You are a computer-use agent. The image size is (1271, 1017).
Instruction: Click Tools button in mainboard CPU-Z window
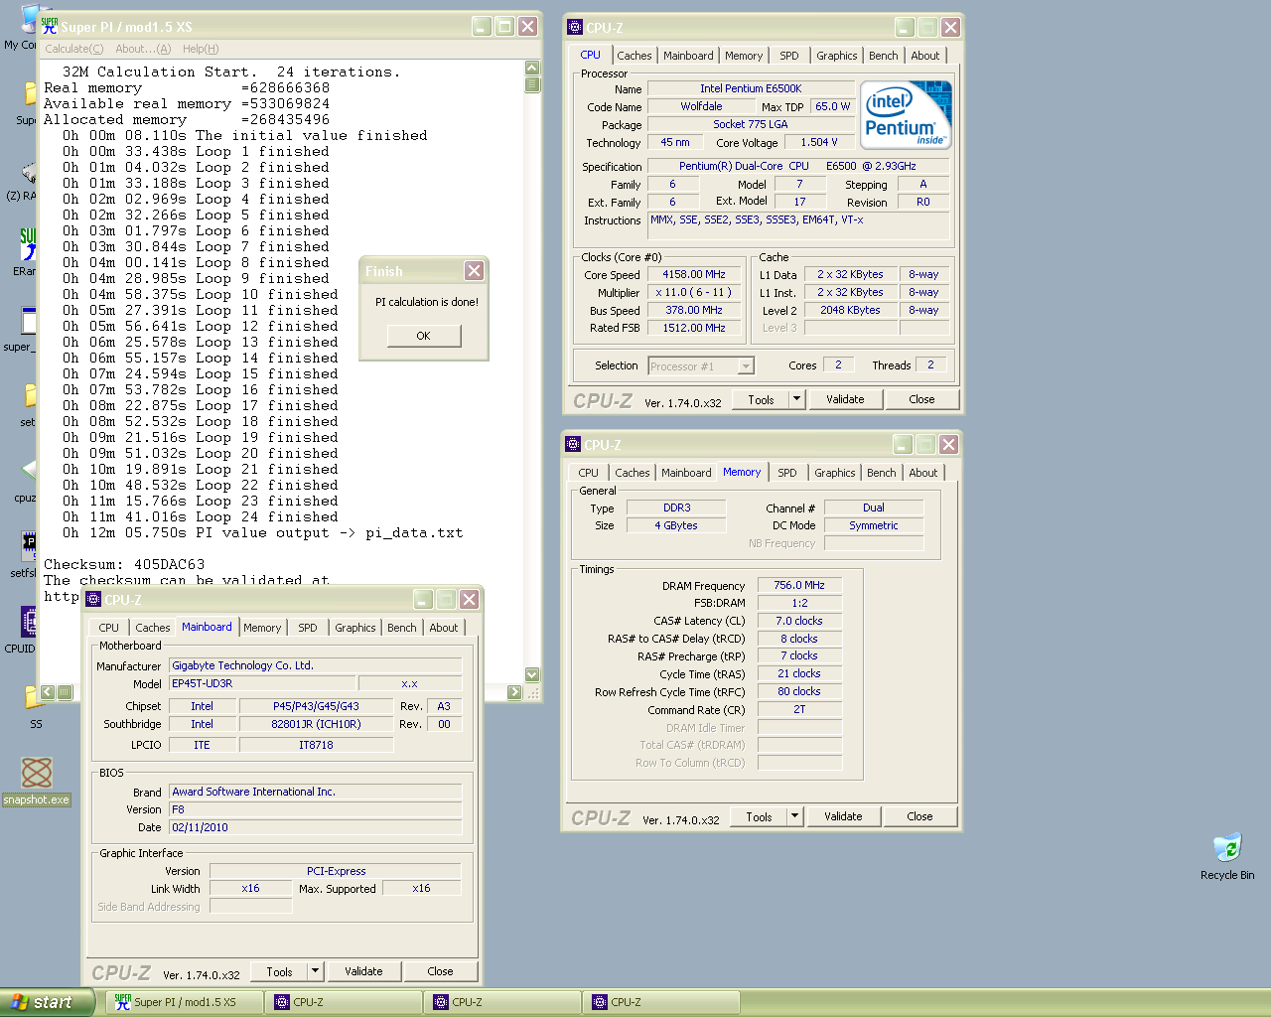coord(279,971)
